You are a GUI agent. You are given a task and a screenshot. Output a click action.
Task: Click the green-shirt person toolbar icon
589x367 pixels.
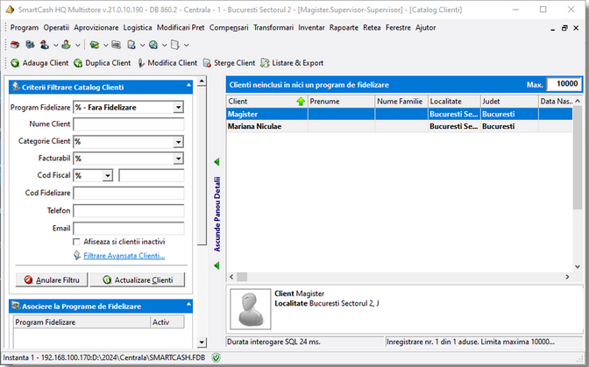[x=66, y=45]
